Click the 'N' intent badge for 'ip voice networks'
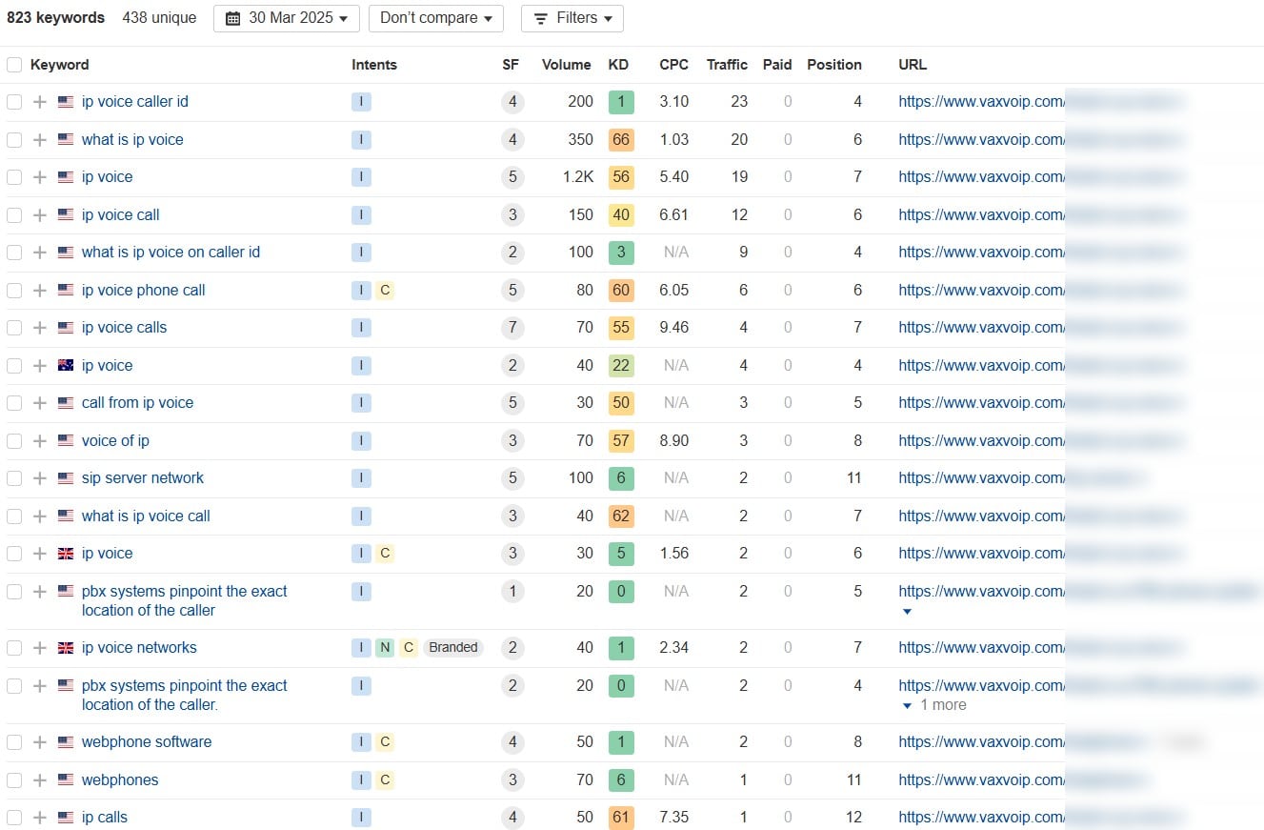Viewport: 1264px width, 830px height. 385,648
